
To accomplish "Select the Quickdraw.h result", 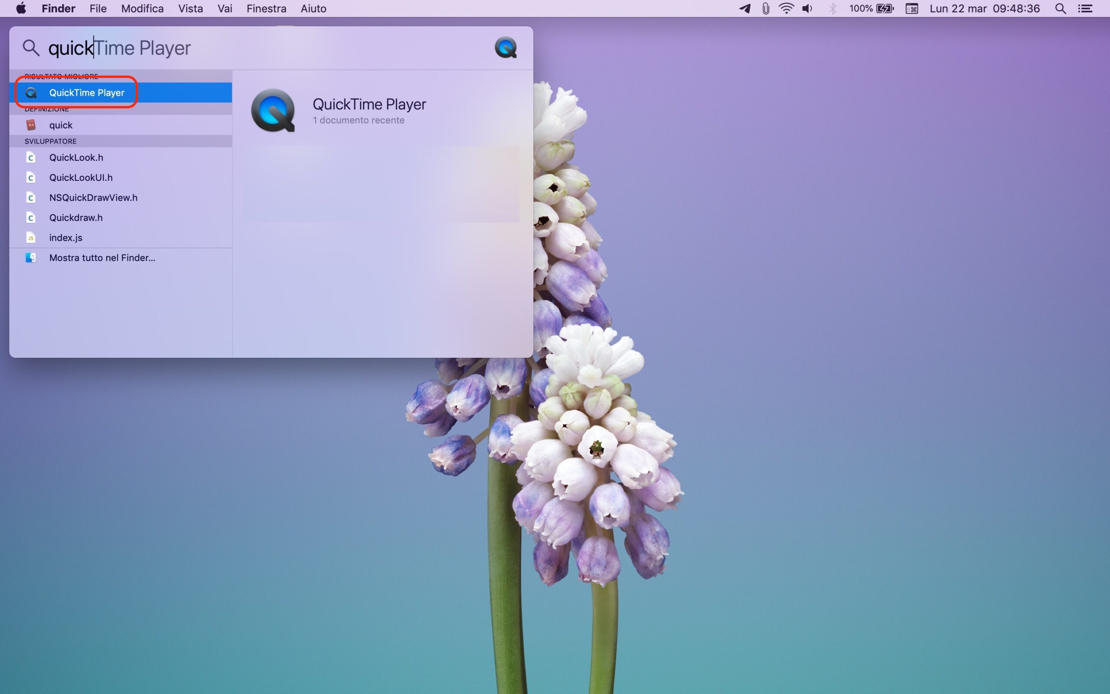I will tap(76, 218).
